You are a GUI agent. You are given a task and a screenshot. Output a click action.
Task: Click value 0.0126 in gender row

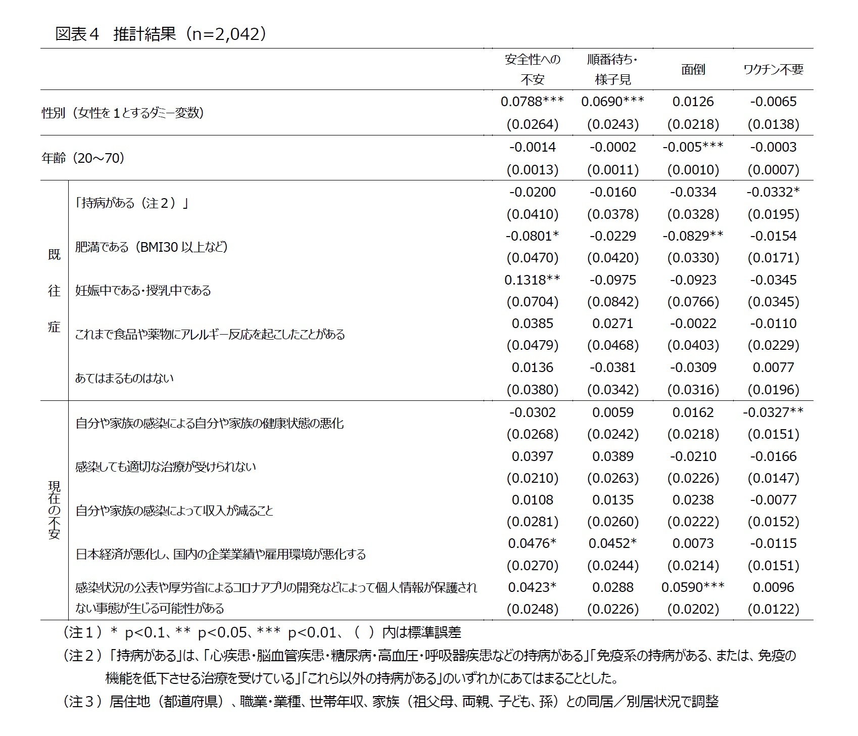coord(693,102)
